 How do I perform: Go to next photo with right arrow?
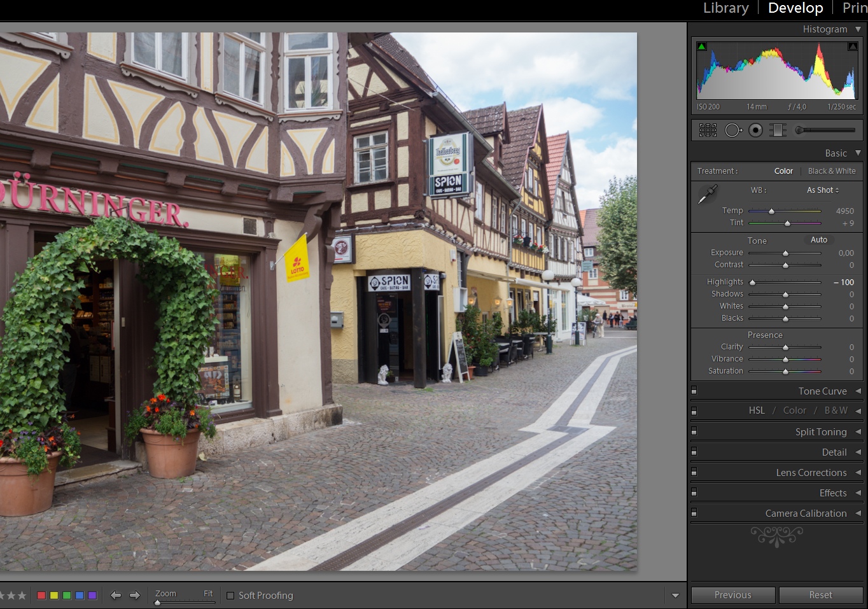coord(135,596)
